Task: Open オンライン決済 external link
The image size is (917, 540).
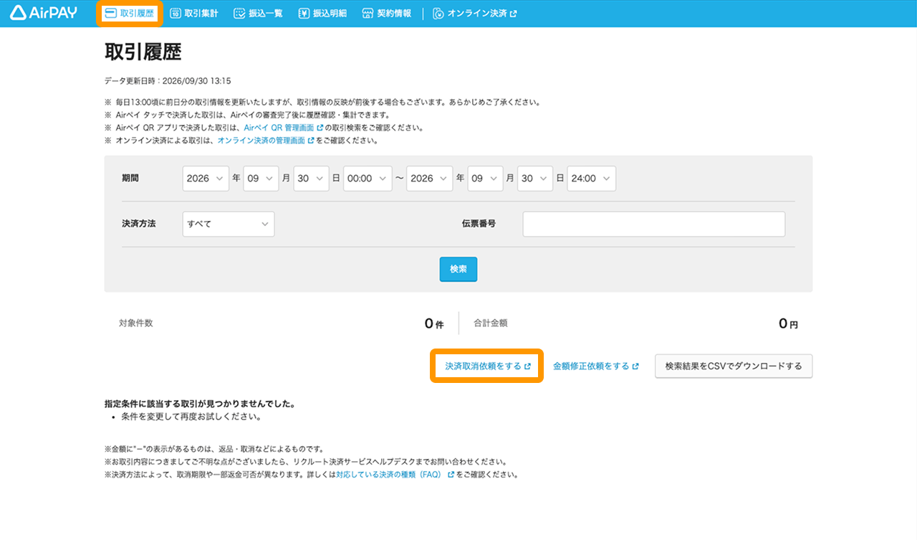Action: 475,13
